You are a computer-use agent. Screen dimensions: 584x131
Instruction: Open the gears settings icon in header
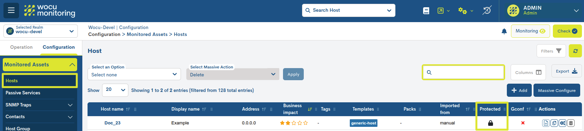463,11
